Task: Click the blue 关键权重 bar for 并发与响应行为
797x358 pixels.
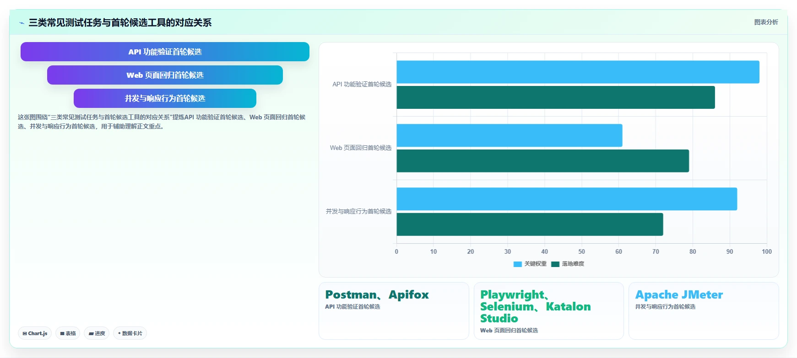Action: [x=567, y=199]
